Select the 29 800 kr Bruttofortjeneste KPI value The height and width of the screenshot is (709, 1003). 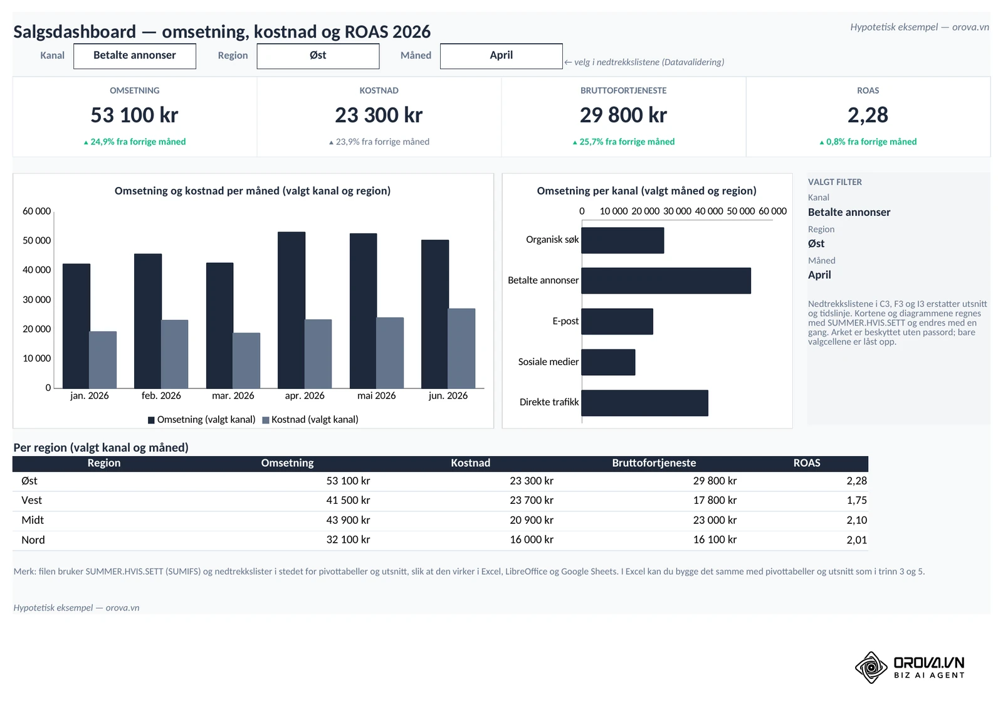point(623,115)
